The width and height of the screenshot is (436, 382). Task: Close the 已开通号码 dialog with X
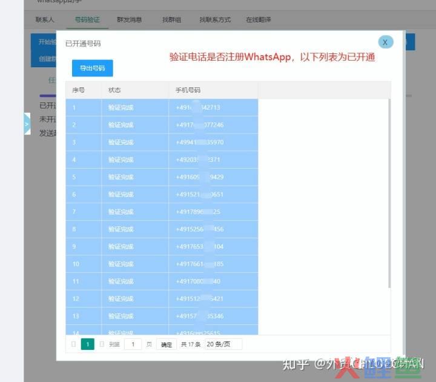tap(385, 42)
